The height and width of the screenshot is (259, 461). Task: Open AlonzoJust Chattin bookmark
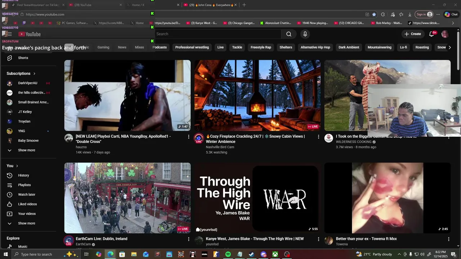pos(276,23)
